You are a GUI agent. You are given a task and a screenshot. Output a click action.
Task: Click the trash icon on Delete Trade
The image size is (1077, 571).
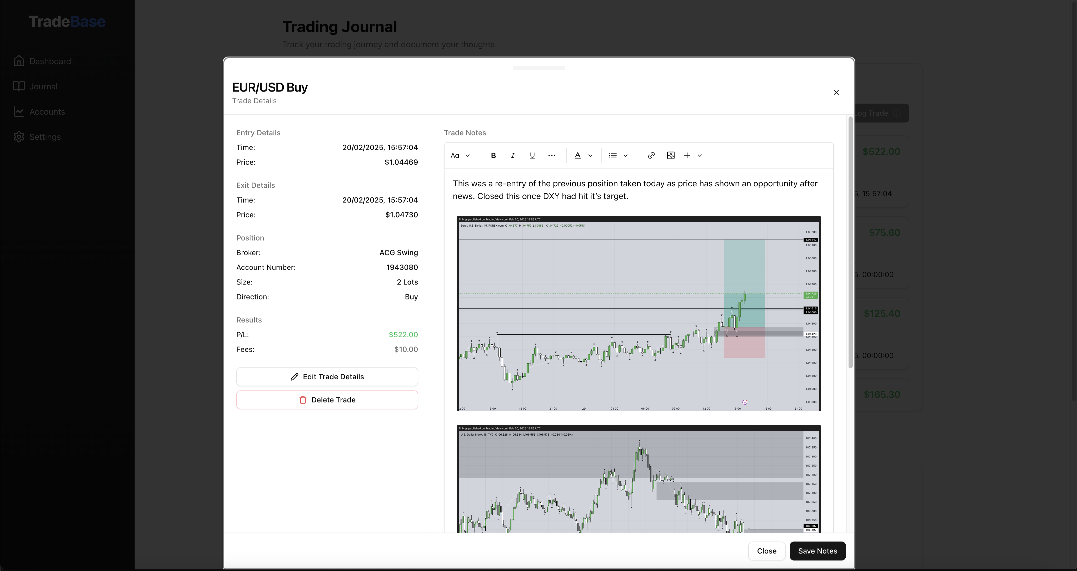(x=303, y=400)
